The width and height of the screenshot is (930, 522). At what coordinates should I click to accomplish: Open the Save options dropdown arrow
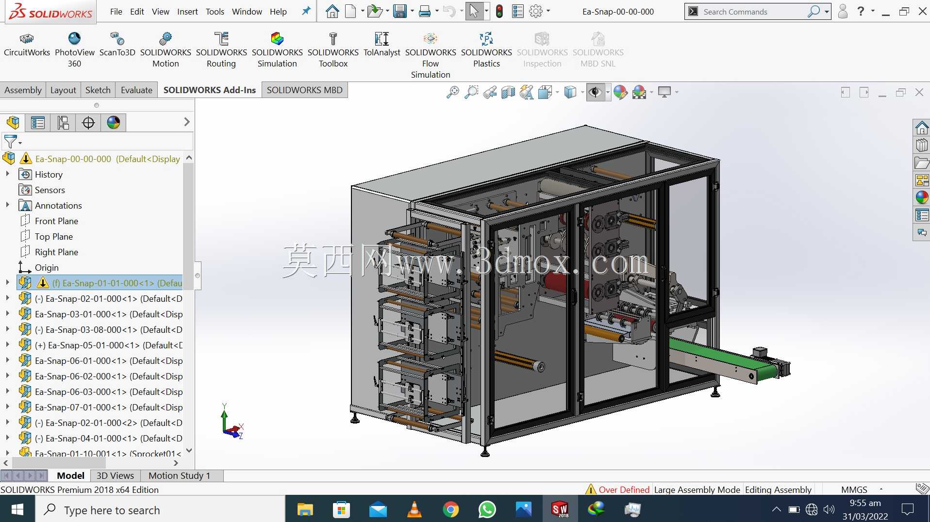pyautogui.click(x=412, y=11)
